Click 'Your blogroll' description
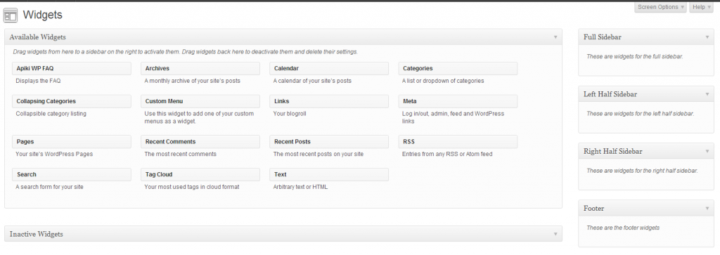720x255 pixels. pyautogui.click(x=290, y=114)
